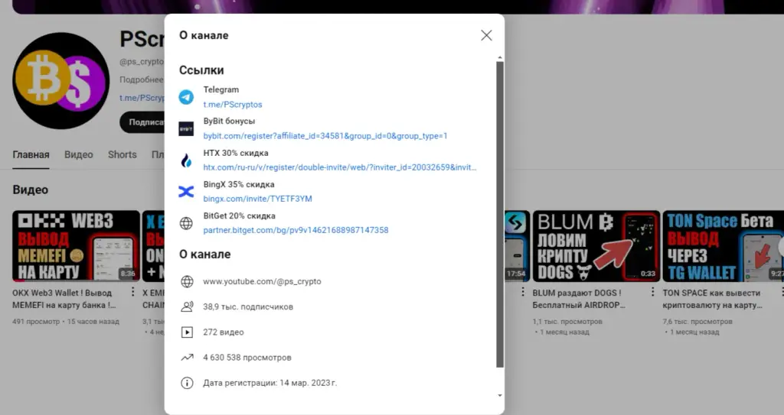
Task: Click the www.youtube.com/@ps_crypto text
Action: point(262,282)
